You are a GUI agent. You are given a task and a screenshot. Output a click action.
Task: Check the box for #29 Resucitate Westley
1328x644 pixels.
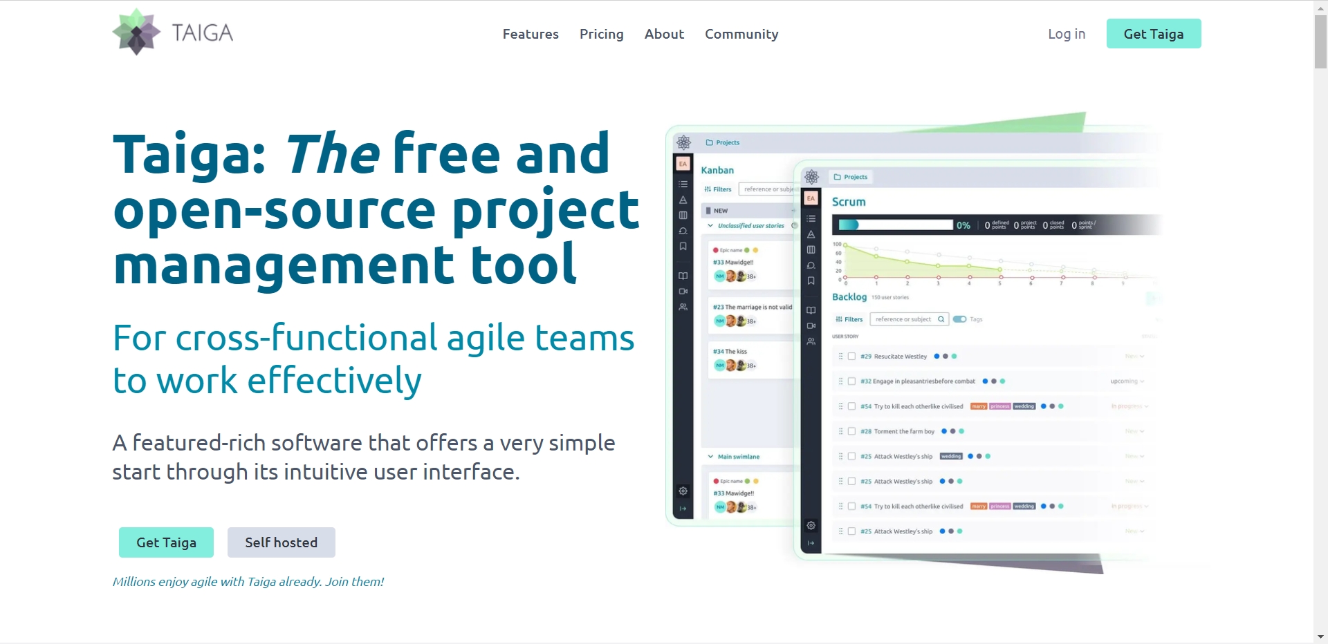[851, 357]
